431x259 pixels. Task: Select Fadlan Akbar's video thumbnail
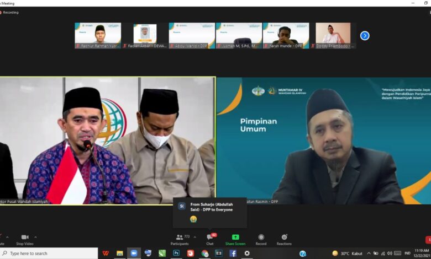tap(145, 35)
